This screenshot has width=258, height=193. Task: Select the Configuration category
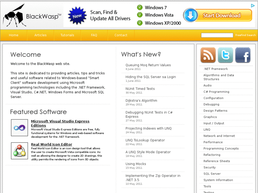(x=213, y=98)
